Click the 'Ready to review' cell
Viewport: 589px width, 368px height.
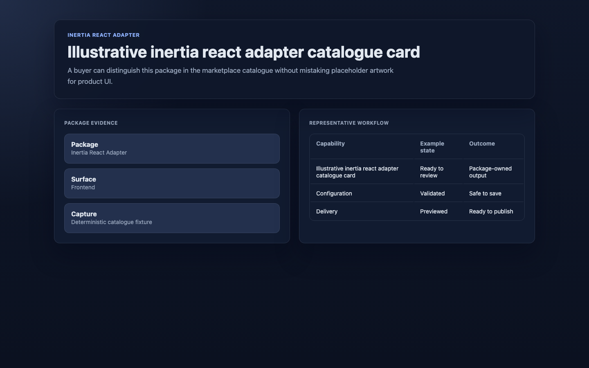pyautogui.click(x=438, y=172)
